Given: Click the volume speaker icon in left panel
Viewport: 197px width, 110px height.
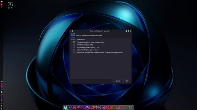Looking at the screenshot, I should tap(2, 106).
